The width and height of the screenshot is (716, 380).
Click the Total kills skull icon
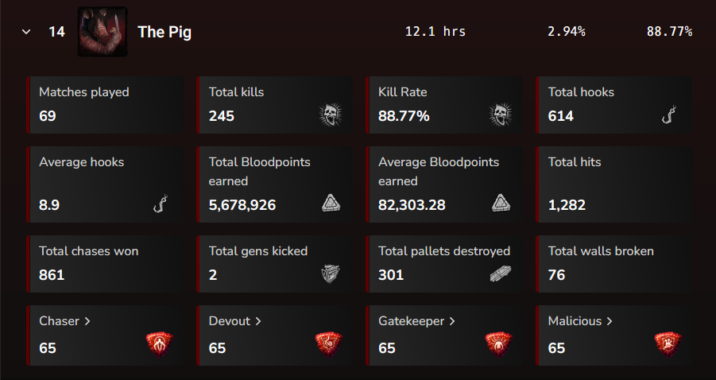coord(330,115)
